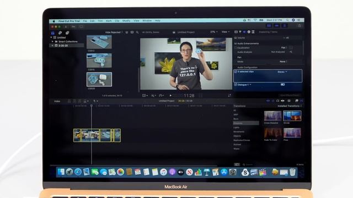Click the Spotlight search menu bar icon

pyautogui.click(x=287, y=20)
